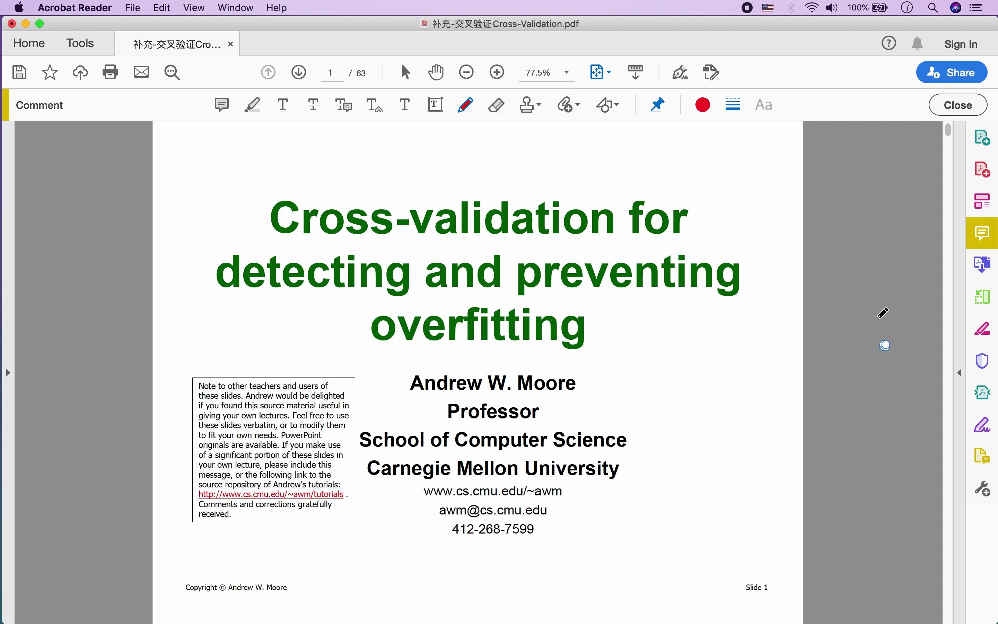Screen dimensions: 998x624
Task: Click the Close comment toolbar button
Action: [x=958, y=105]
